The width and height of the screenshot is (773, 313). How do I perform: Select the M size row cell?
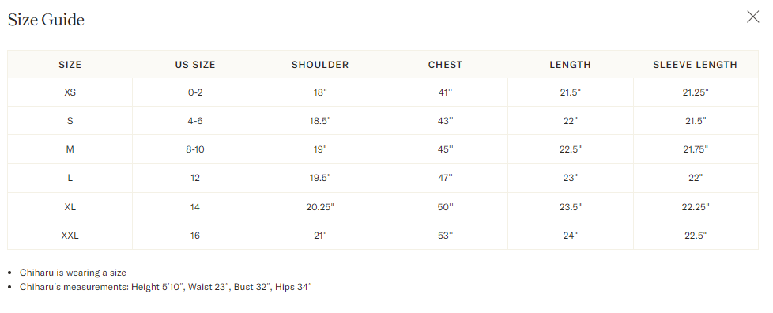pos(70,149)
